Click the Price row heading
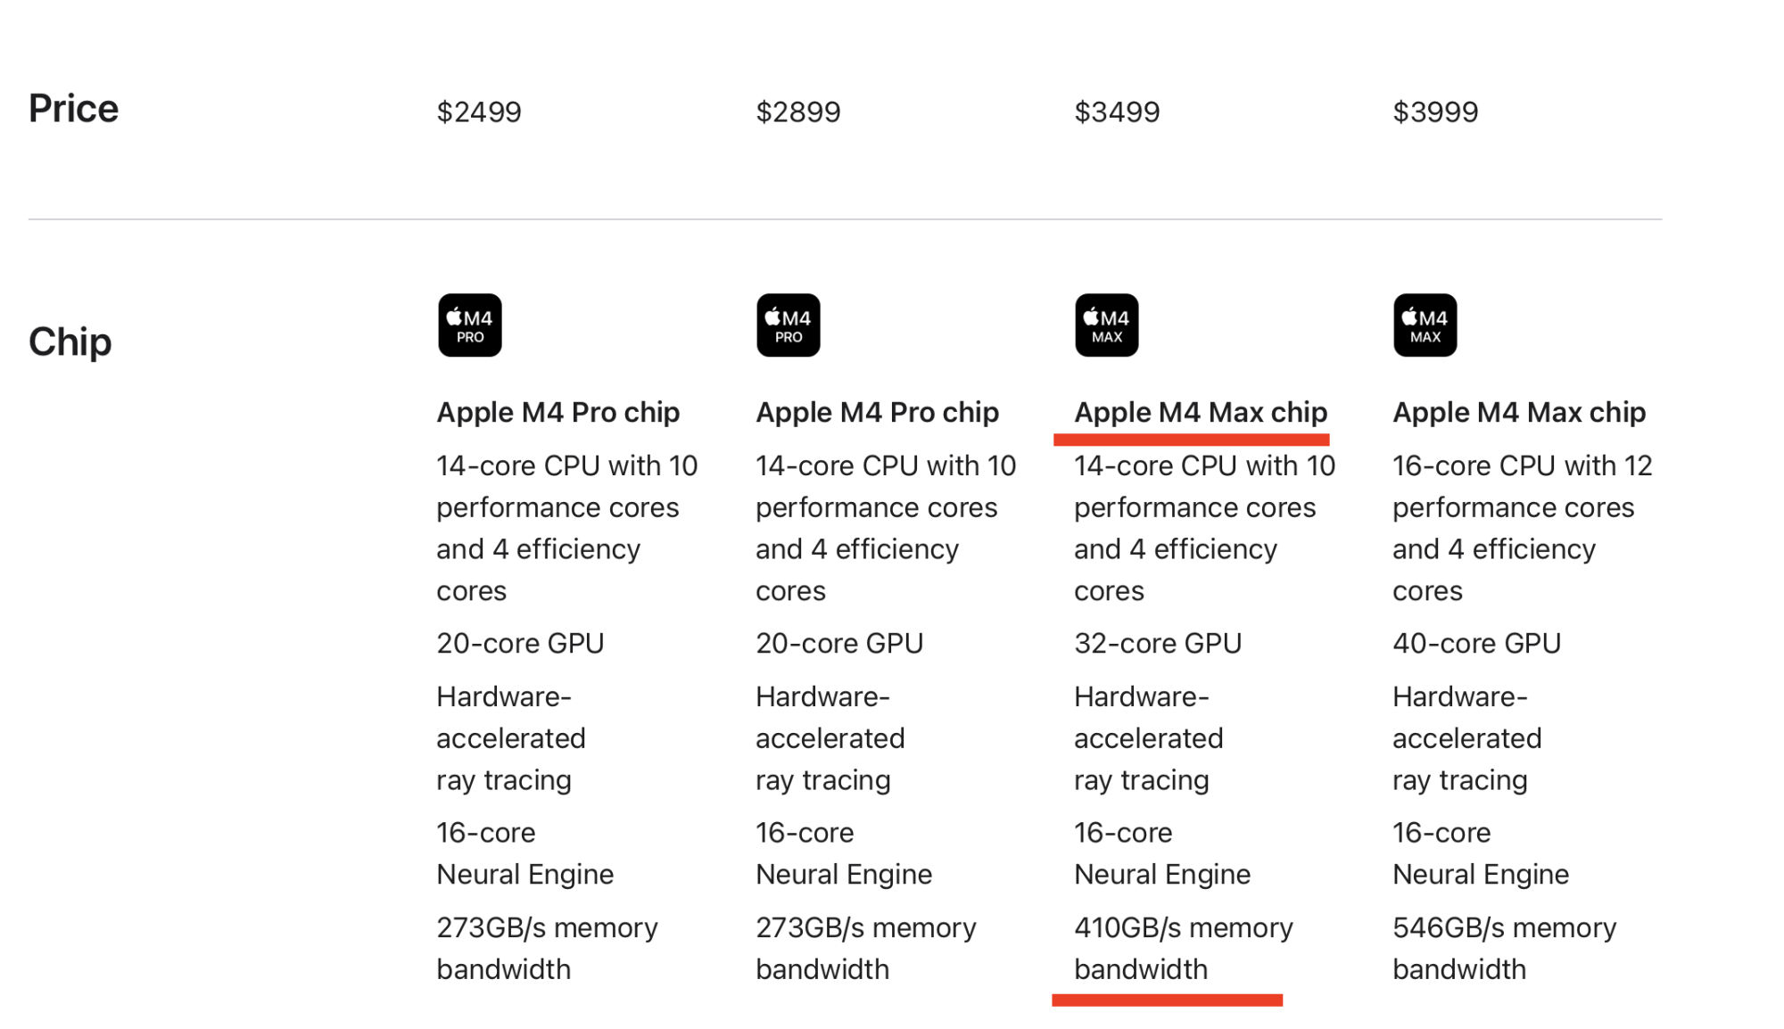 pyautogui.click(x=73, y=109)
